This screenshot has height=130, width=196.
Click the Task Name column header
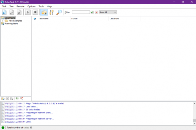(x=43, y=19)
